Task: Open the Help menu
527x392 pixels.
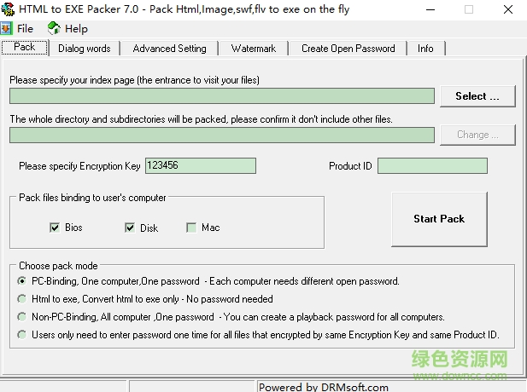Action: [76, 28]
